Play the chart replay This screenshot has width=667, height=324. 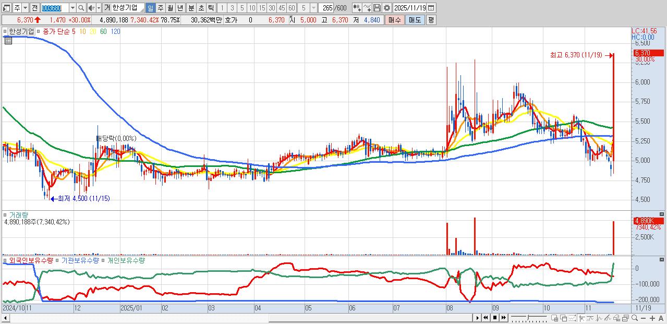[478, 318]
